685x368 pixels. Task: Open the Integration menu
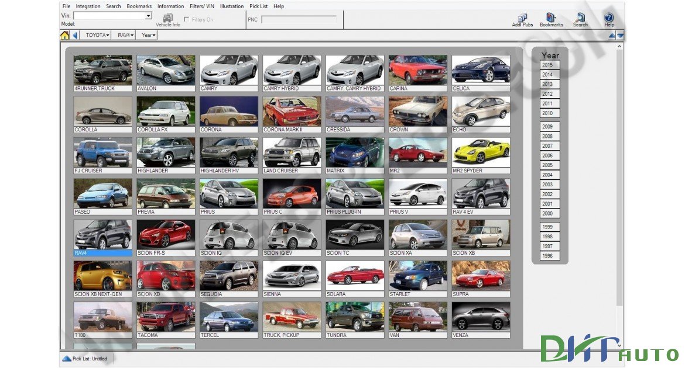pos(88,6)
